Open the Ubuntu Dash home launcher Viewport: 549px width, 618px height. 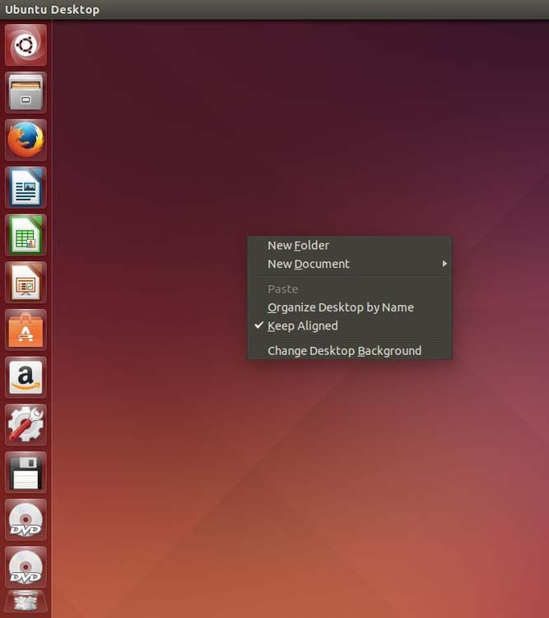pyautogui.click(x=26, y=45)
